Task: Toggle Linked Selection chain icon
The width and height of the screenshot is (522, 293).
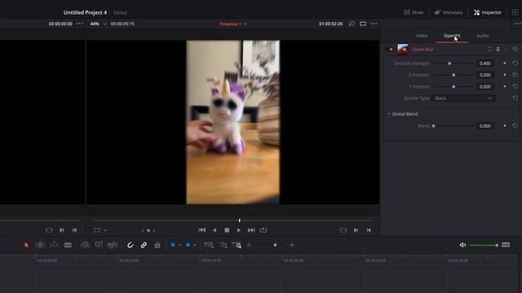Action: point(144,245)
